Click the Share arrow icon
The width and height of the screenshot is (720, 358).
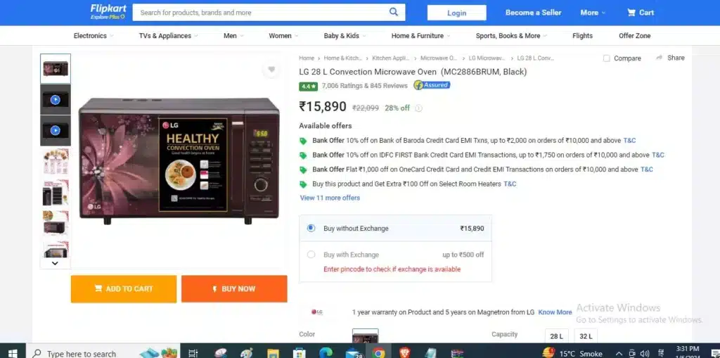[660, 58]
